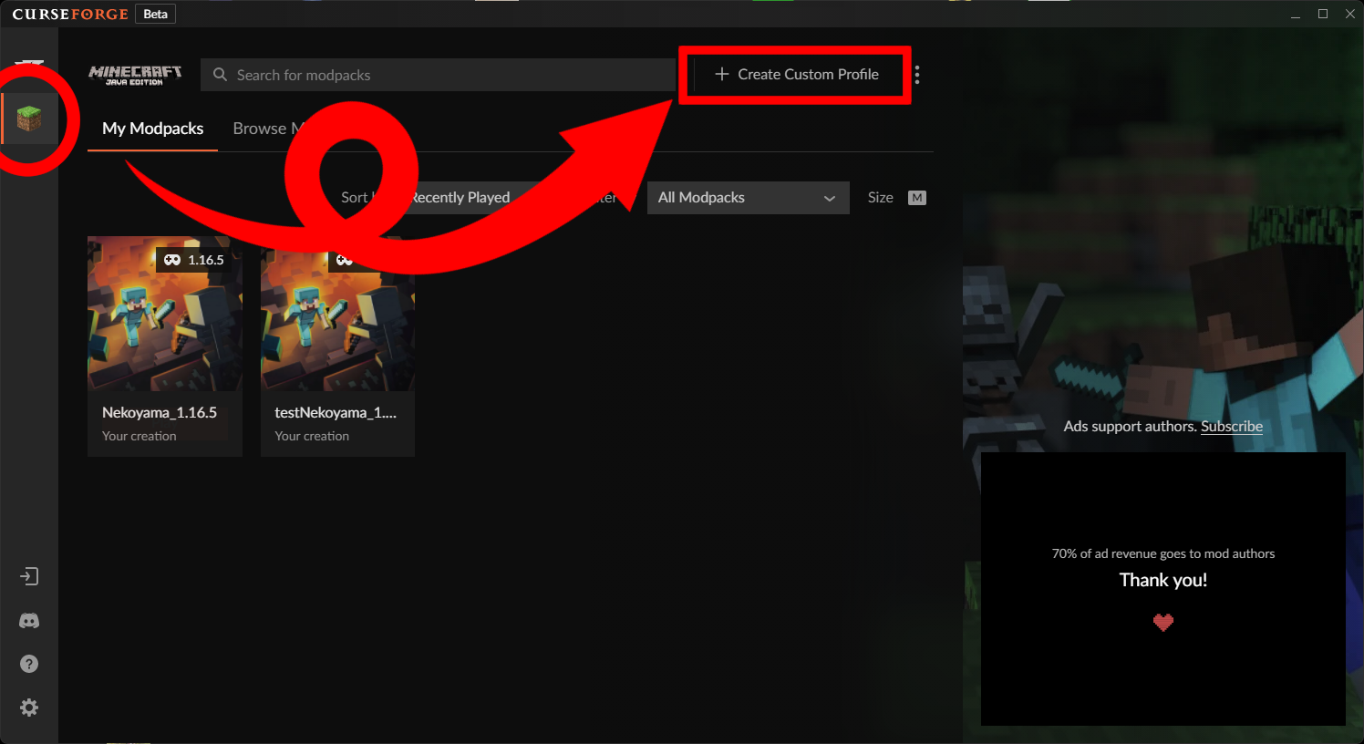Minimize the CurseForge window

pos(1296,15)
